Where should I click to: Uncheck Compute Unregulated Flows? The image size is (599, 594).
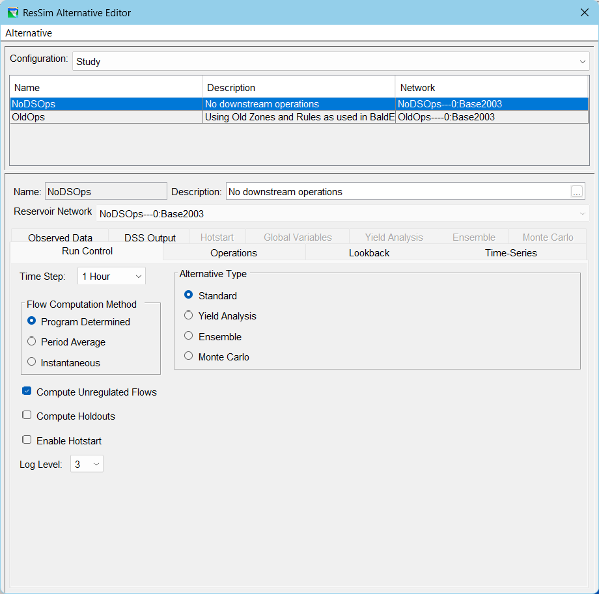tap(27, 392)
